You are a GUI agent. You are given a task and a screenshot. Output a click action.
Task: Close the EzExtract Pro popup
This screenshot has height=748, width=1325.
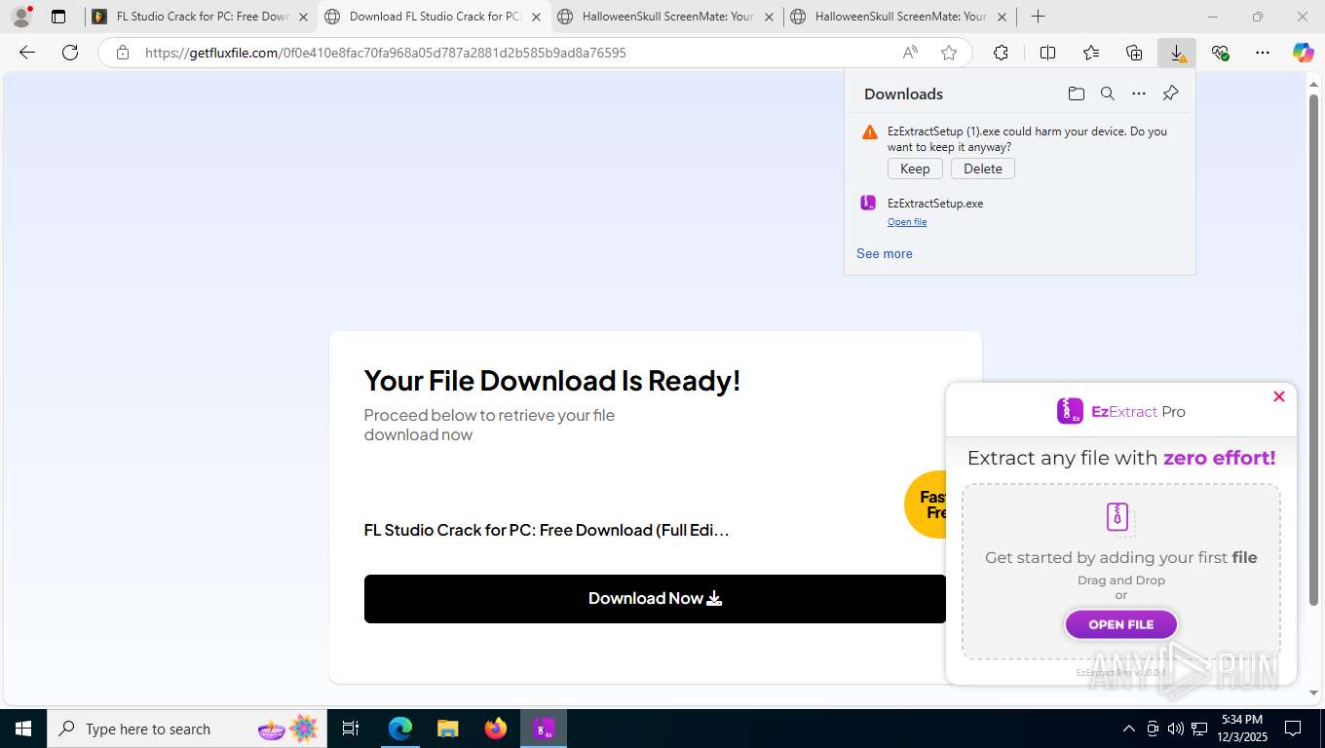(x=1279, y=396)
